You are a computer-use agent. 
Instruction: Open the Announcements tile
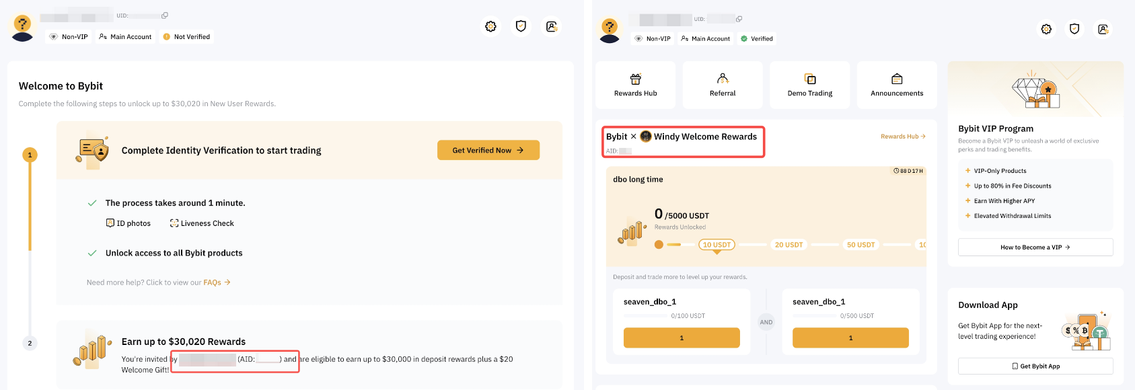[897, 85]
